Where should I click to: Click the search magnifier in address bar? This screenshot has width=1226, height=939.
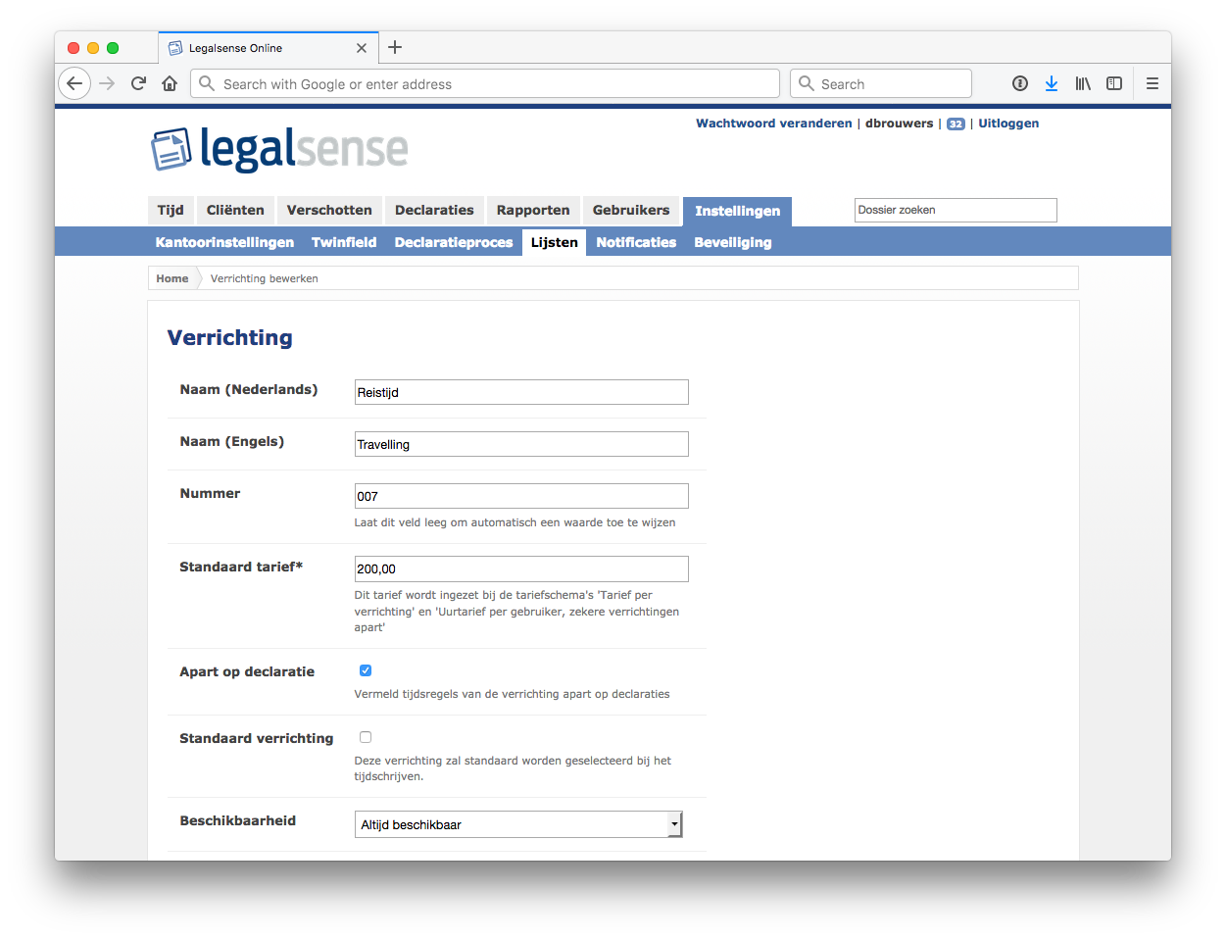(207, 83)
